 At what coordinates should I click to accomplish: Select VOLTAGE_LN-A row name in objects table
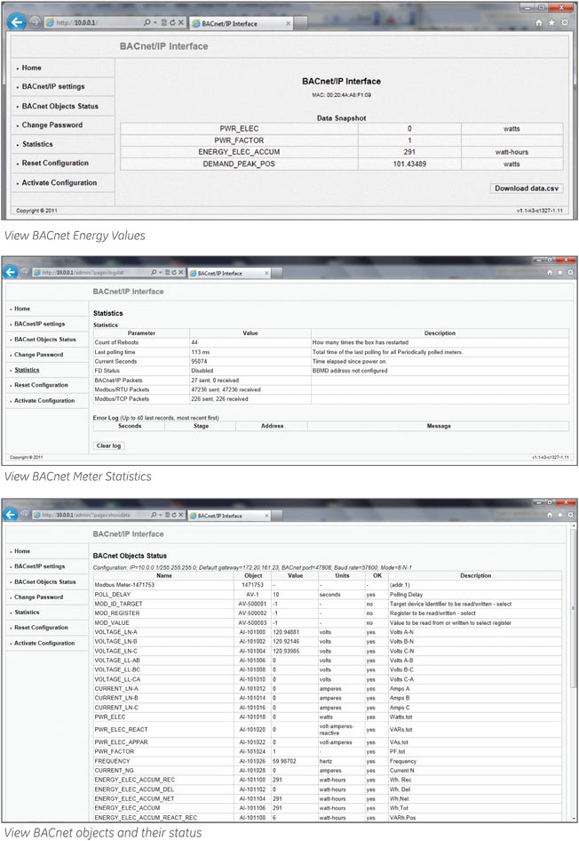click(x=115, y=632)
